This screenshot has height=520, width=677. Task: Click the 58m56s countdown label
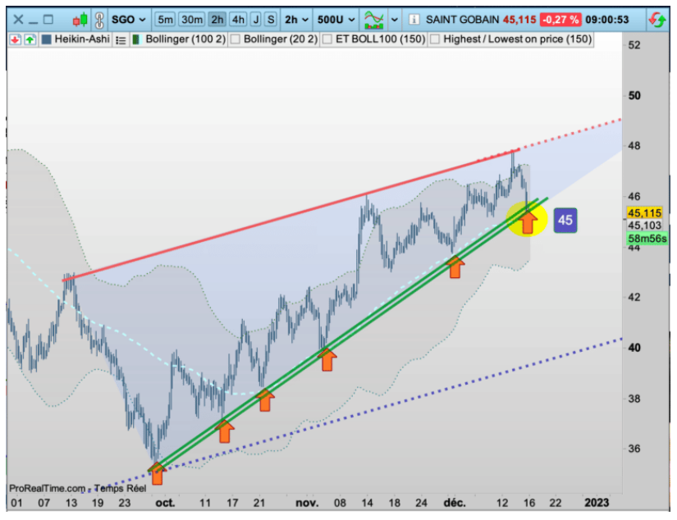pos(647,238)
